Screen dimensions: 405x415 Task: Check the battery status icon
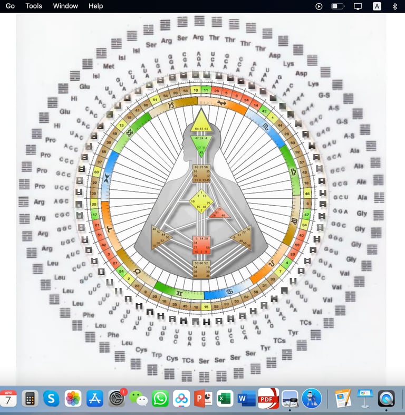click(x=338, y=6)
